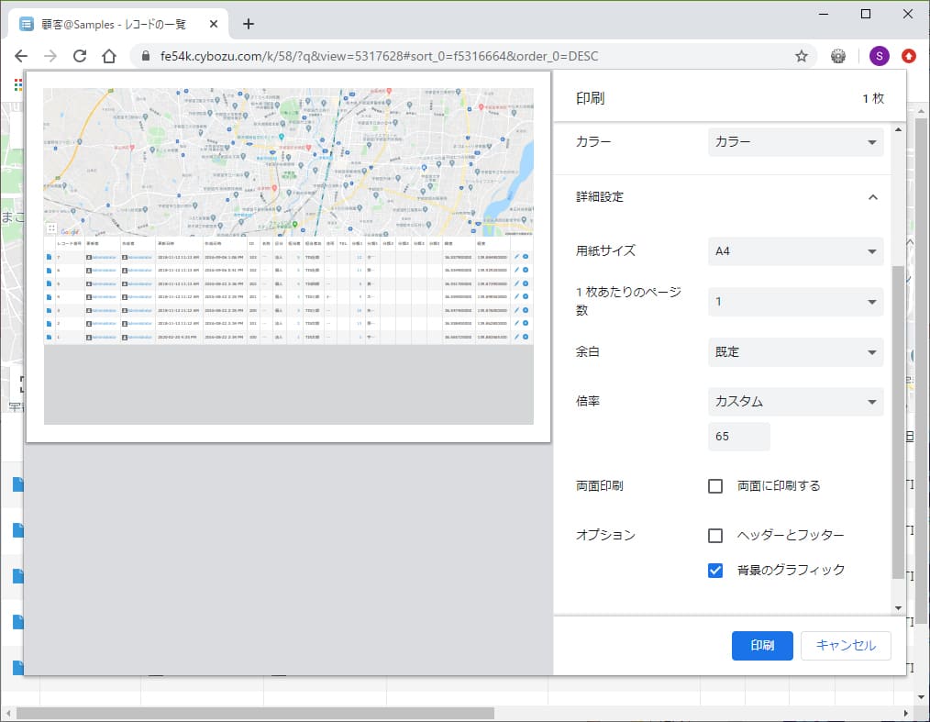Enable the 両面に印刷する checkbox
This screenshot has width=930, height=722.
coord(715,486)
